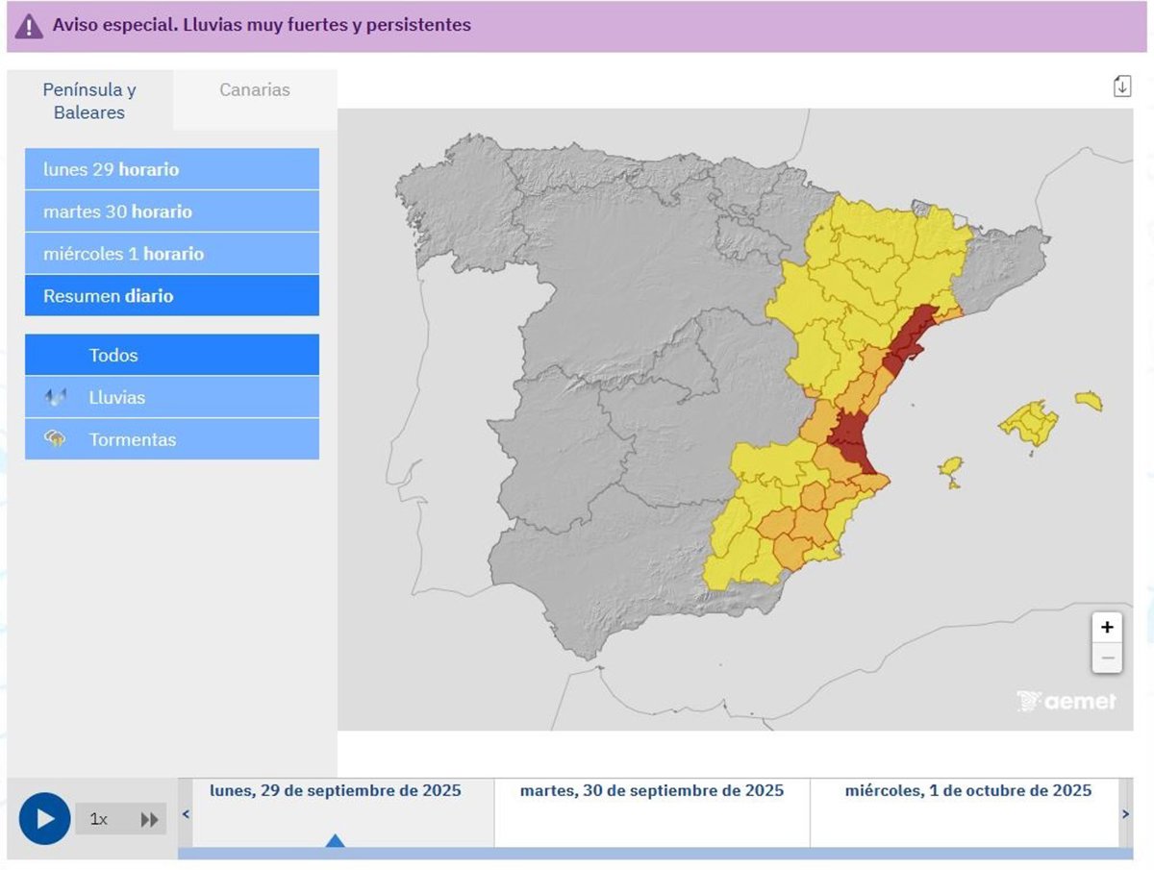
Task: Click the fast-forward speed icon
Action: pos(149,819)
